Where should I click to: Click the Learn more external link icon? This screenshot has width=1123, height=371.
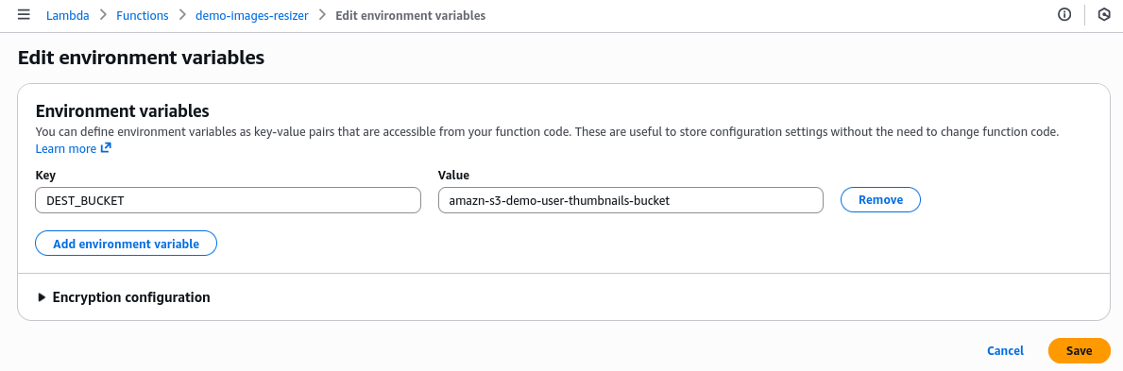(106, 148)
